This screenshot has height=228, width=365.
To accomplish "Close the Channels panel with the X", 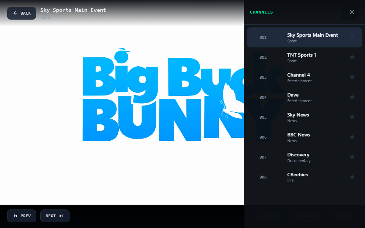I will (x=352, y=12).
